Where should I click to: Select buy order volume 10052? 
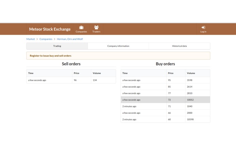click(198, 100)
